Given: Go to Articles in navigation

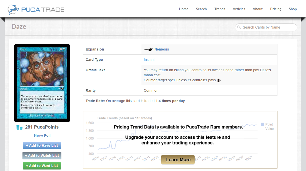Looking at the screenshot, I should [x=239, y=9].
